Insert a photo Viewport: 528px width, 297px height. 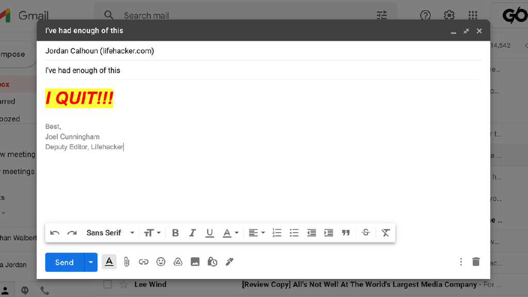[195, 262]
